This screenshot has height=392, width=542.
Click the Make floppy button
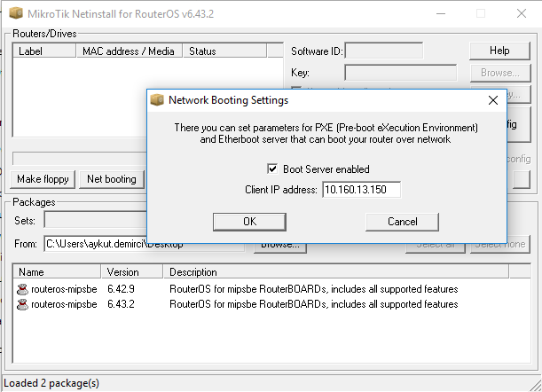pos(43,179)
